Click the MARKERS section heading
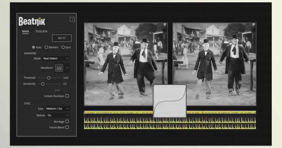Image resolution: width=282 pixels, height=148 pixels. point(30,54)
